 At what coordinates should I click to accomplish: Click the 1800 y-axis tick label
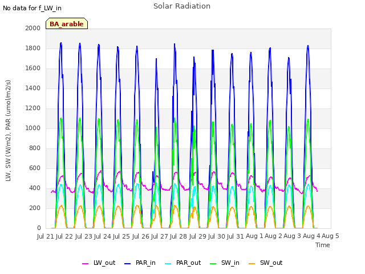tap(33, 48)
